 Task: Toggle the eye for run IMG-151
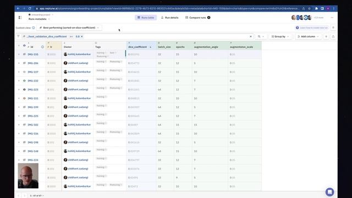24,98
